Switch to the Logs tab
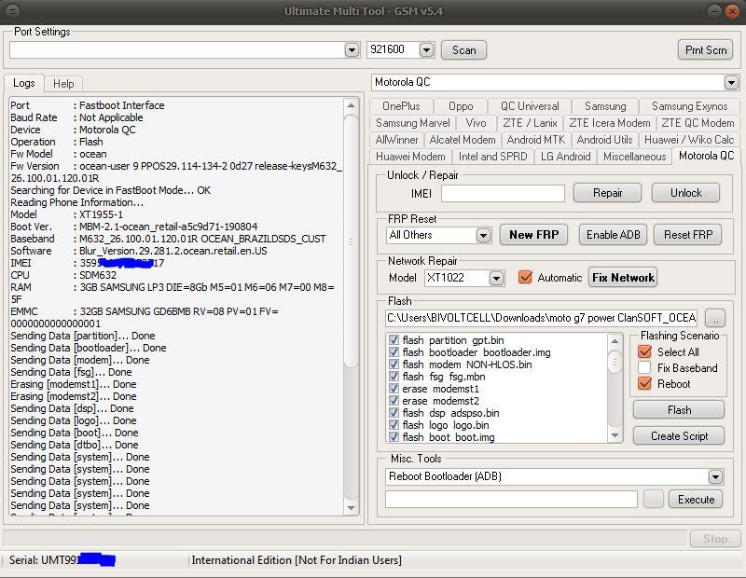The image size is (746, 578). (24, 83)
